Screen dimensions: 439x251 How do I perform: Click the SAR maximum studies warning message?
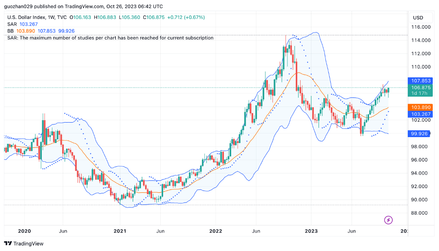[110, 38]
